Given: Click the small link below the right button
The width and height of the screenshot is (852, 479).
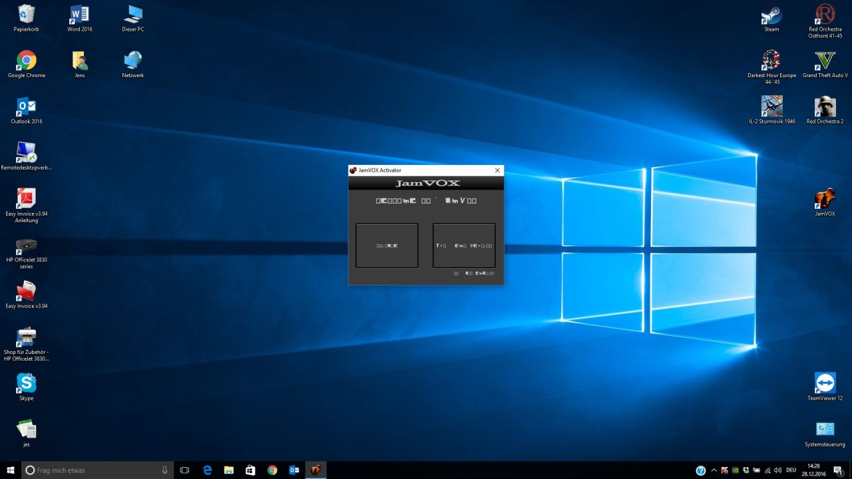Looking at the screenshot, I should tap(474, 273).
